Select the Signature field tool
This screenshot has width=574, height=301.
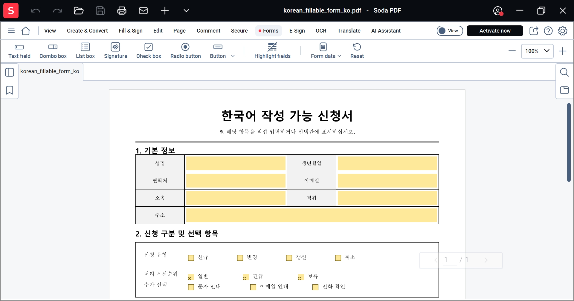(115, 51)
